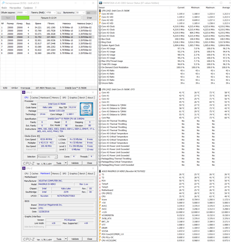The height and width of the screenshot is (242, 231).
Task: Click icon beside Core #0 Thermal Throttling
Action: click(x=100, y=121)
